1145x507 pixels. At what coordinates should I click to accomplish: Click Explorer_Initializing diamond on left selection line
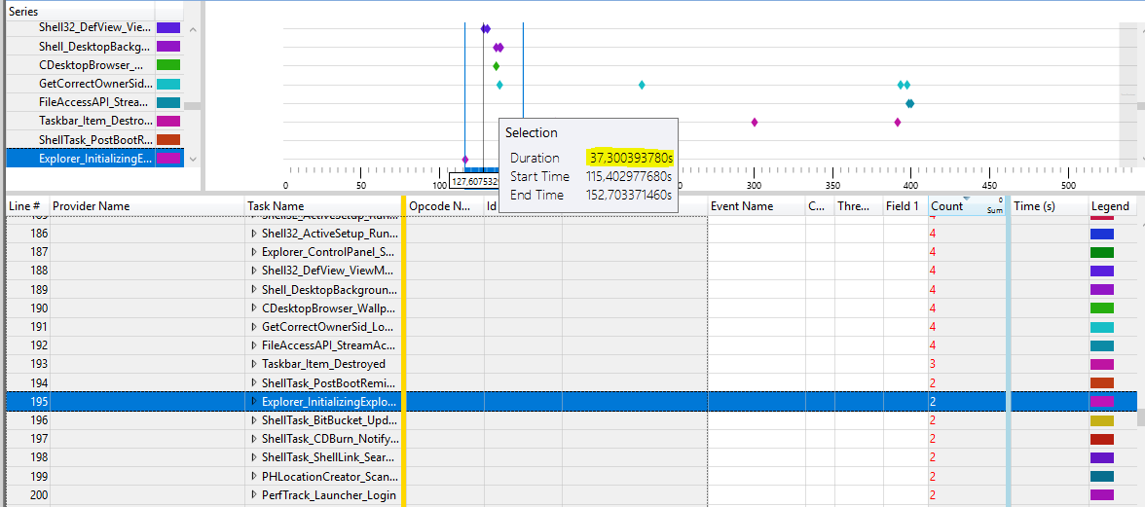465,159
